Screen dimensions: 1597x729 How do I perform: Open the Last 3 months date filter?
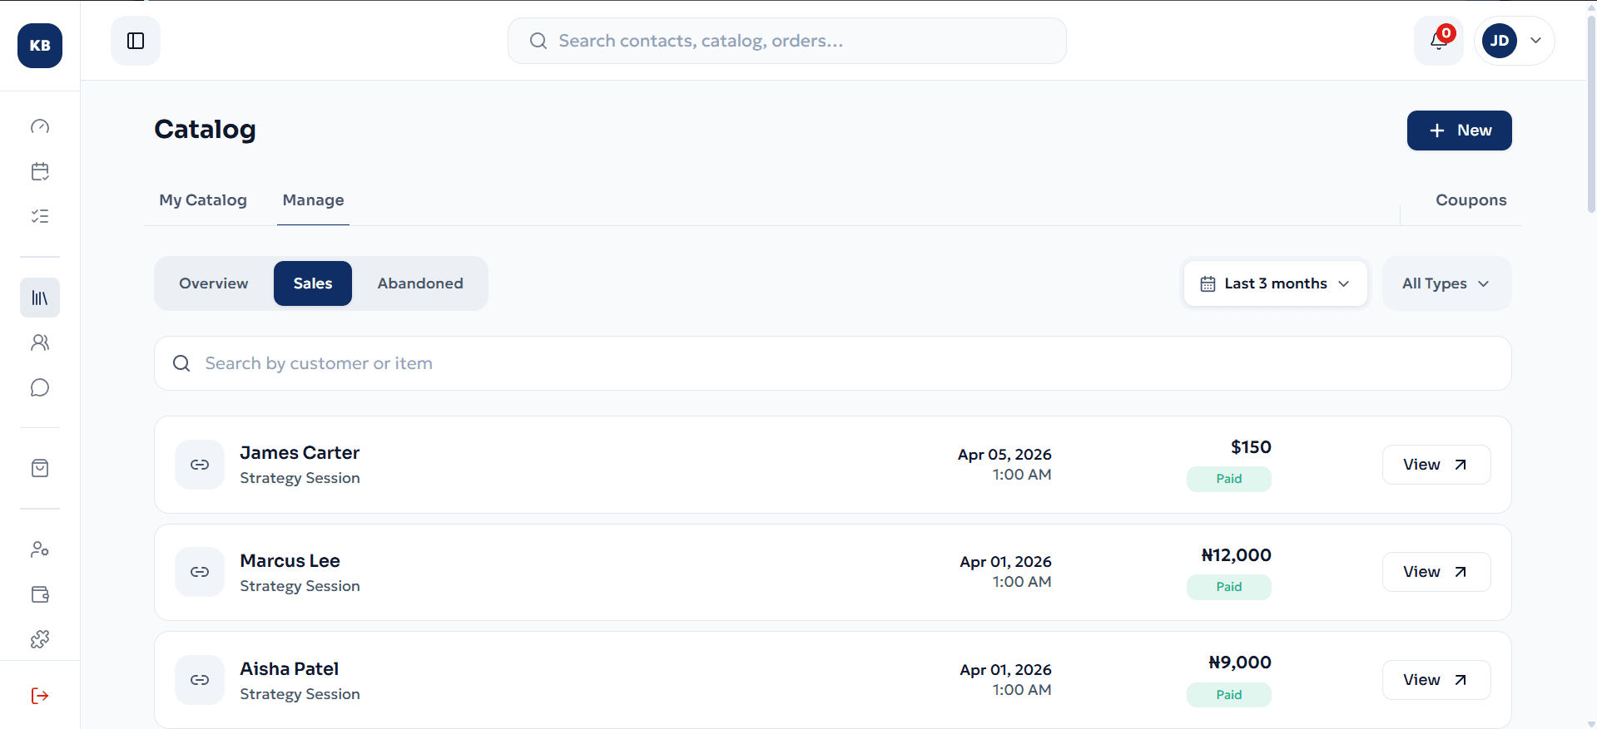1276,283
